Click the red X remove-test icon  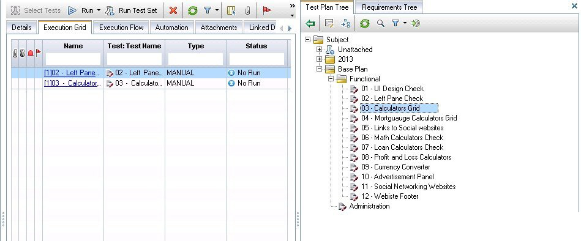pyautogui.click(x=173, y=10)
